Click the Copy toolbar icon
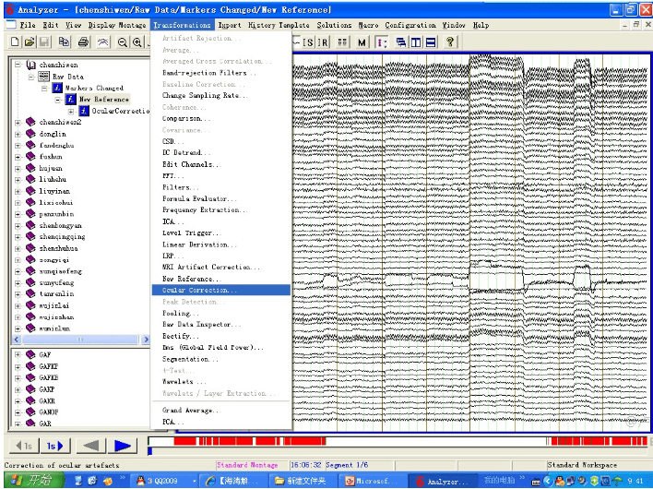 64,42
